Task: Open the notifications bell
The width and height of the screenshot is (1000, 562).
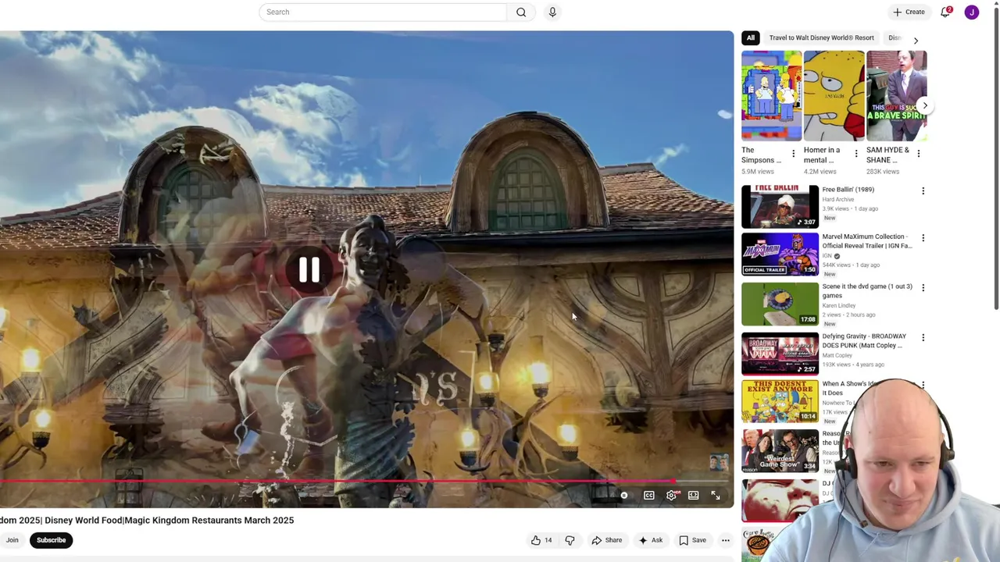Action: click(x=945, y=12)
